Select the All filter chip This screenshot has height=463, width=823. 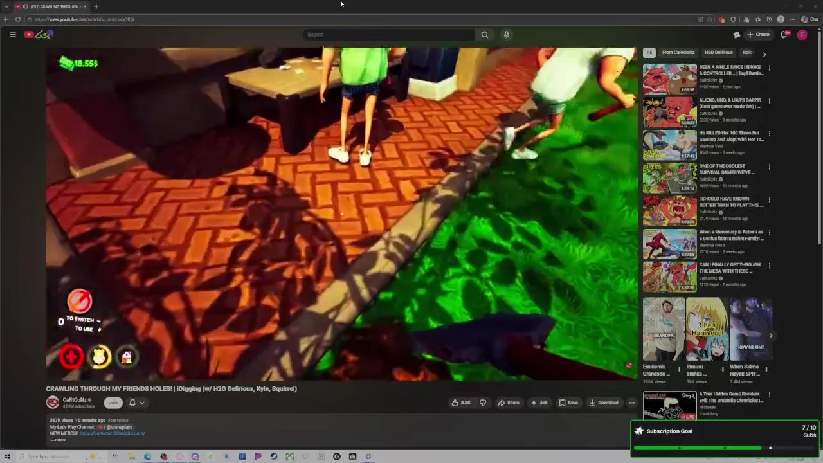tap(649, 53)
